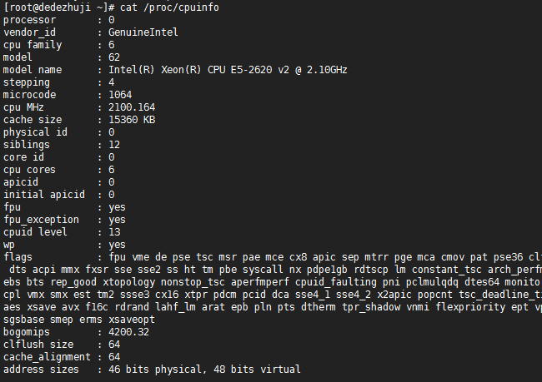
Task: Click the stepping label
Action: point(27,82)
